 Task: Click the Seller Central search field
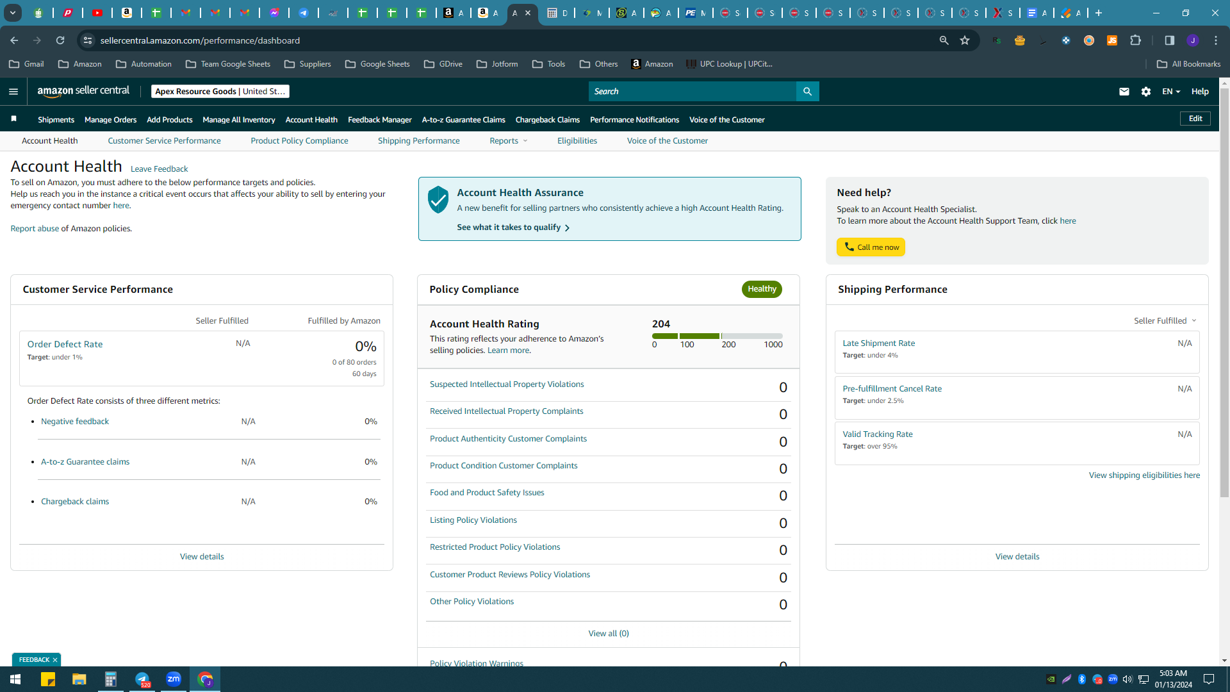coord(692,92)
